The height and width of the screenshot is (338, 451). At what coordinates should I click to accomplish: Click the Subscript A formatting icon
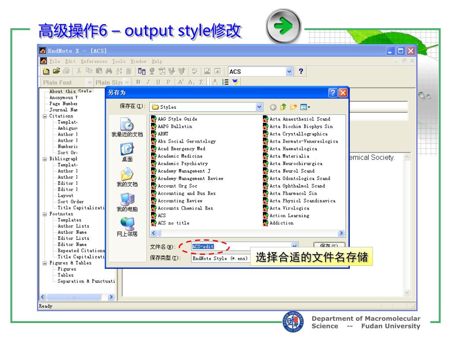(191, 82)
